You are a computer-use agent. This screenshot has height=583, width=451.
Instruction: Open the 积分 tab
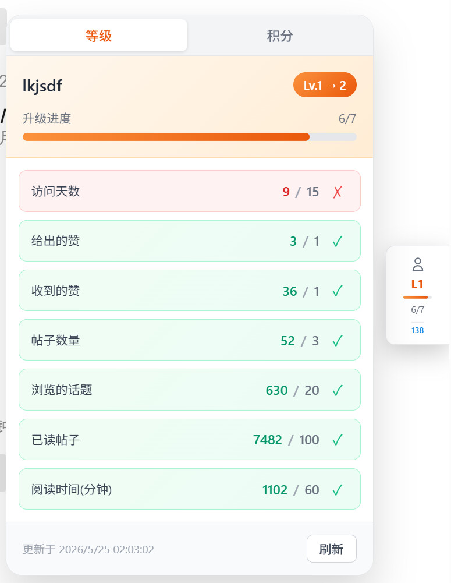pyautogui.click(x=280, y=36)
